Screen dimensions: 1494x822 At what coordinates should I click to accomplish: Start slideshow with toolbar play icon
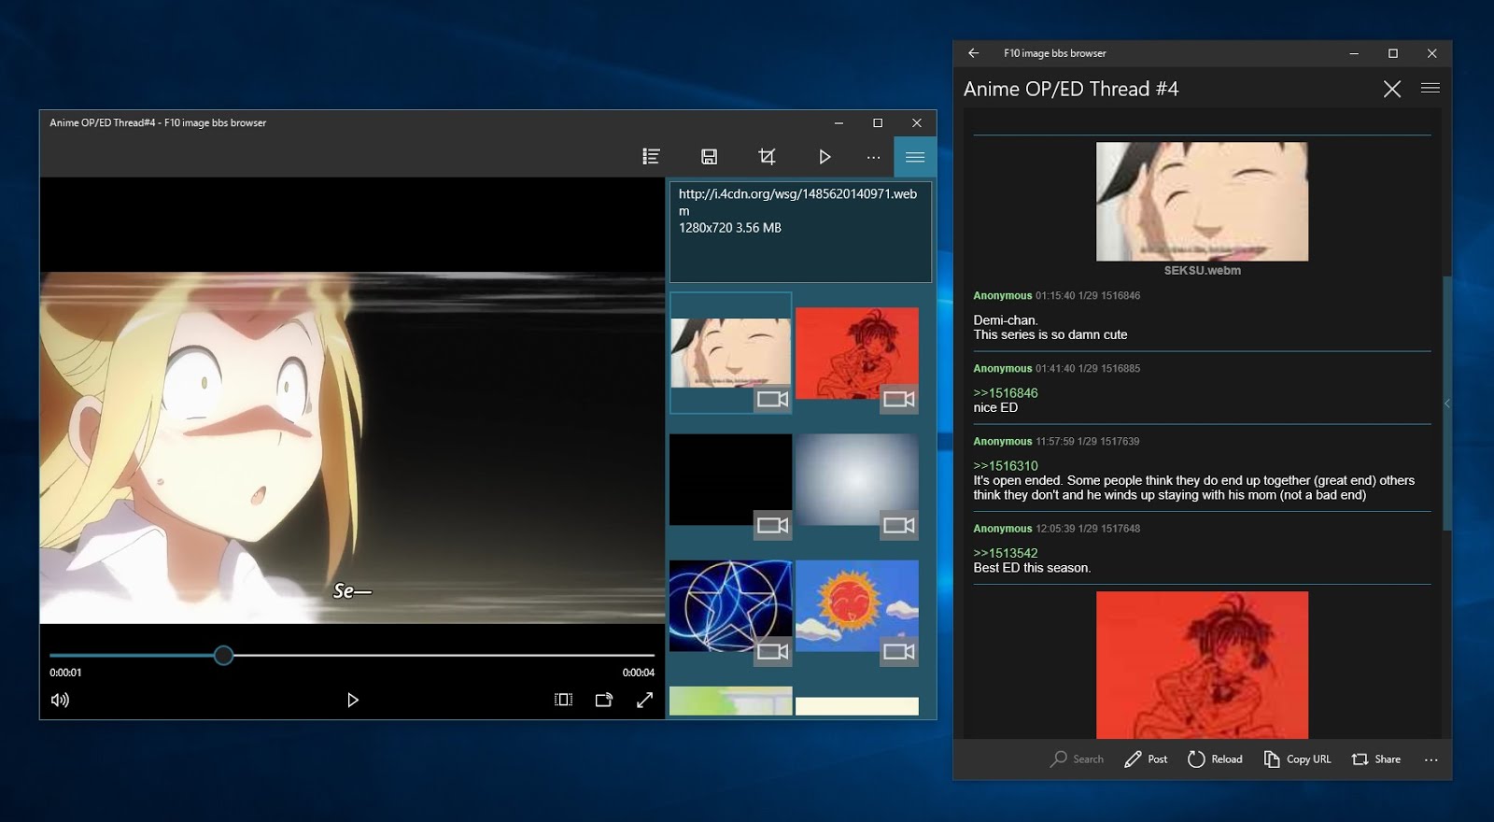coord(825,157)
